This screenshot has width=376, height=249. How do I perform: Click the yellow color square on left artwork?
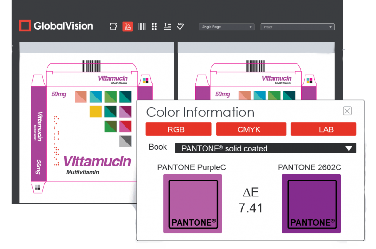coord(95,111)
